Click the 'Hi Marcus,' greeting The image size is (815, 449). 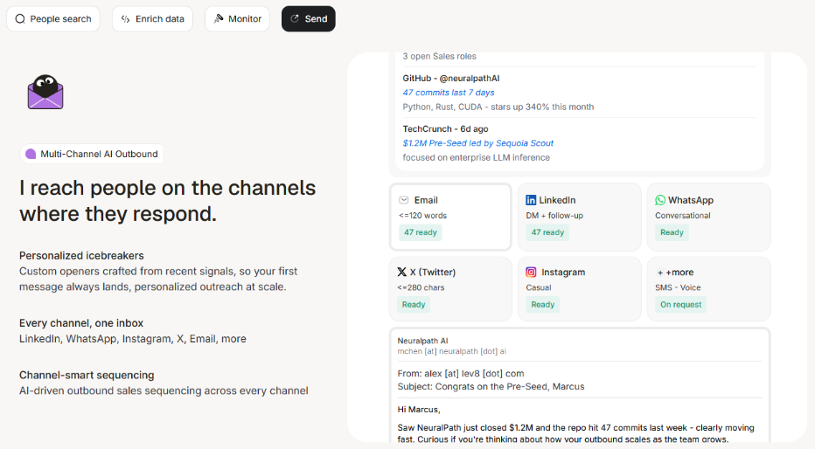point(419,410)
